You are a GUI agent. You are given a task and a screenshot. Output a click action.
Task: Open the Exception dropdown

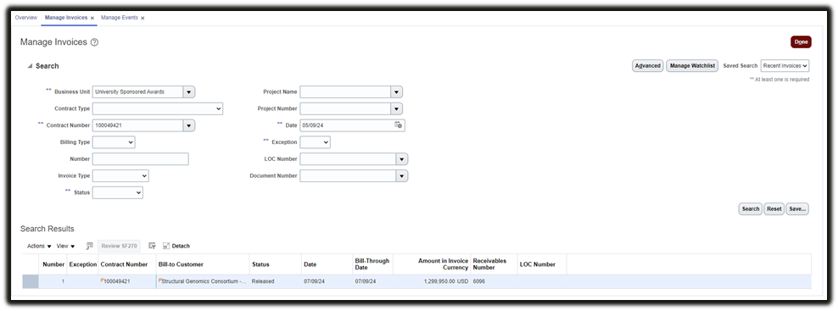point(315,142)
